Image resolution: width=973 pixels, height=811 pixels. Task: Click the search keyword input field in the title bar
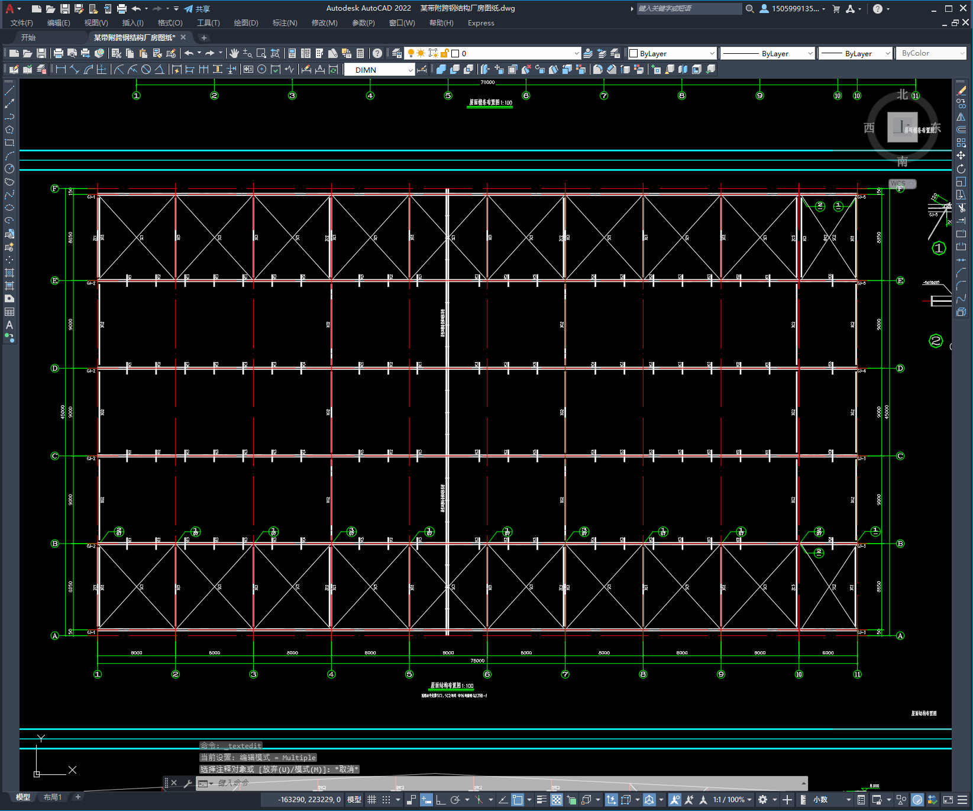689,9
